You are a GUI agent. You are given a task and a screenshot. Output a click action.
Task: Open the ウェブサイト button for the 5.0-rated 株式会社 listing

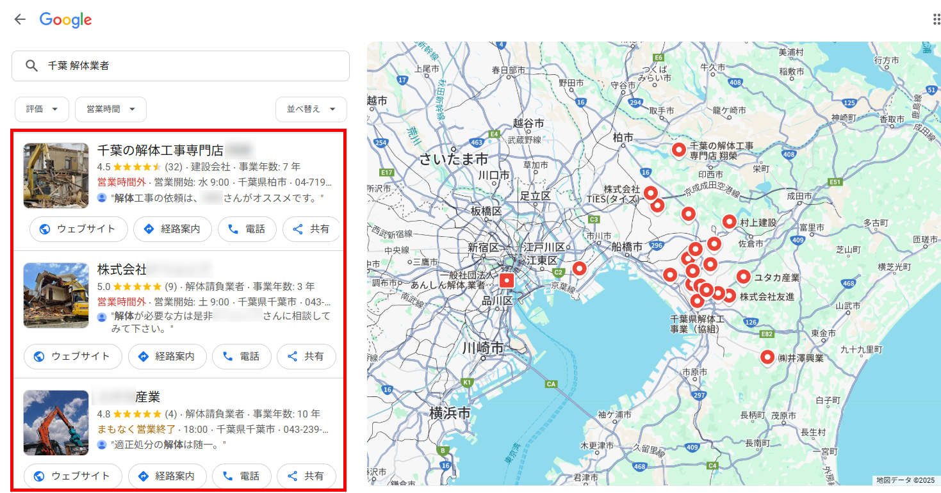pyautogui.click(x=72, y=357)
